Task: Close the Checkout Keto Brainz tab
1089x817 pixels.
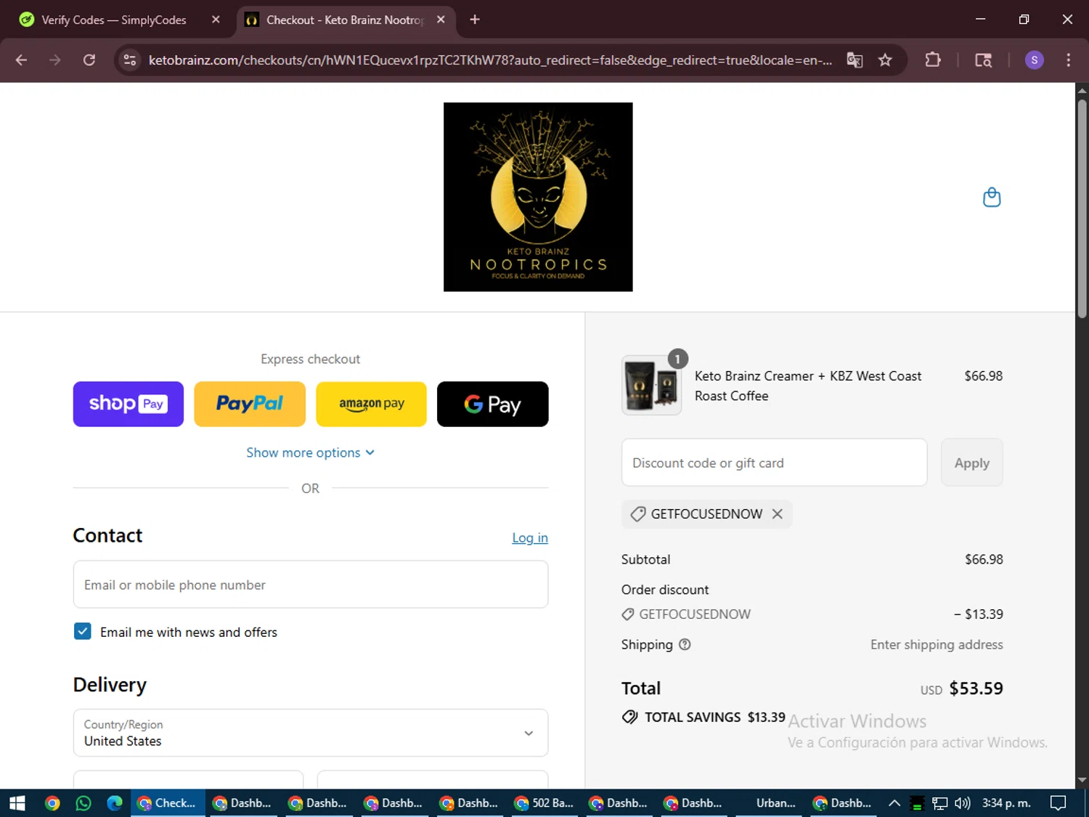Action: tap(441, 20)
